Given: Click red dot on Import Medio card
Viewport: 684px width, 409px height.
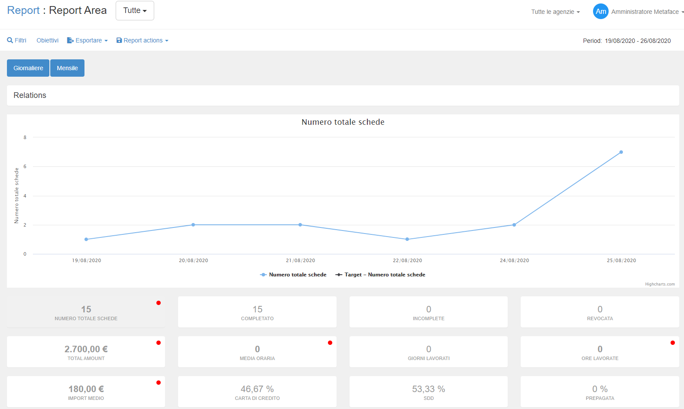Looking at the screenshot, I should coord(159,383).
